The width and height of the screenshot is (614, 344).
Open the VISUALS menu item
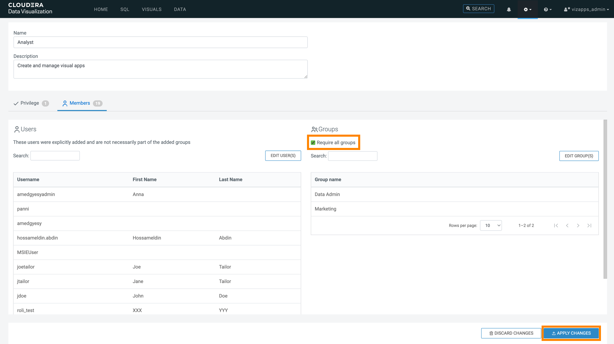tap(152, 9)
